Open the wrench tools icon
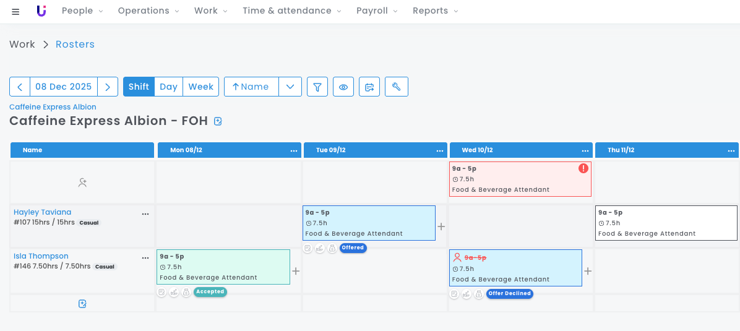 coord(396,87)
